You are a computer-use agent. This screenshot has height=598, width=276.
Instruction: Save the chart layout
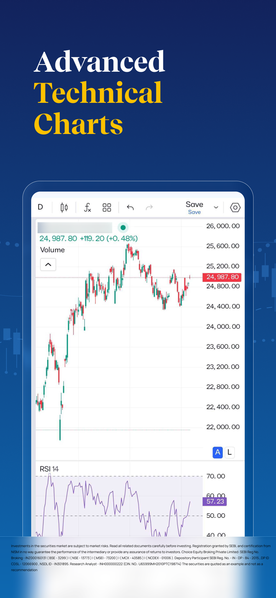click(x=194, y=208)
